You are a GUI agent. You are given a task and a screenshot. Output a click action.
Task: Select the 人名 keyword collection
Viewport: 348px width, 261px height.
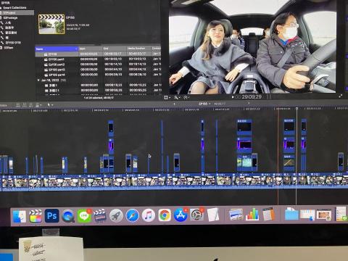(8, 22)
